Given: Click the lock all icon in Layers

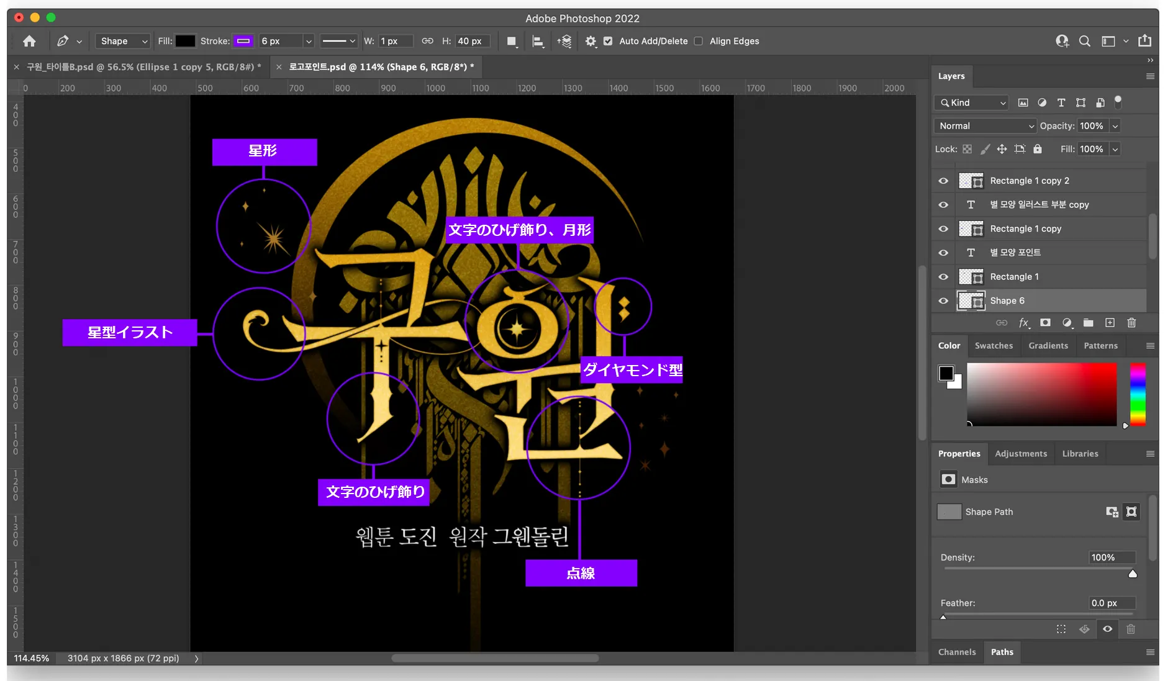Looking at the screenshot, I should coord(1037,149).
